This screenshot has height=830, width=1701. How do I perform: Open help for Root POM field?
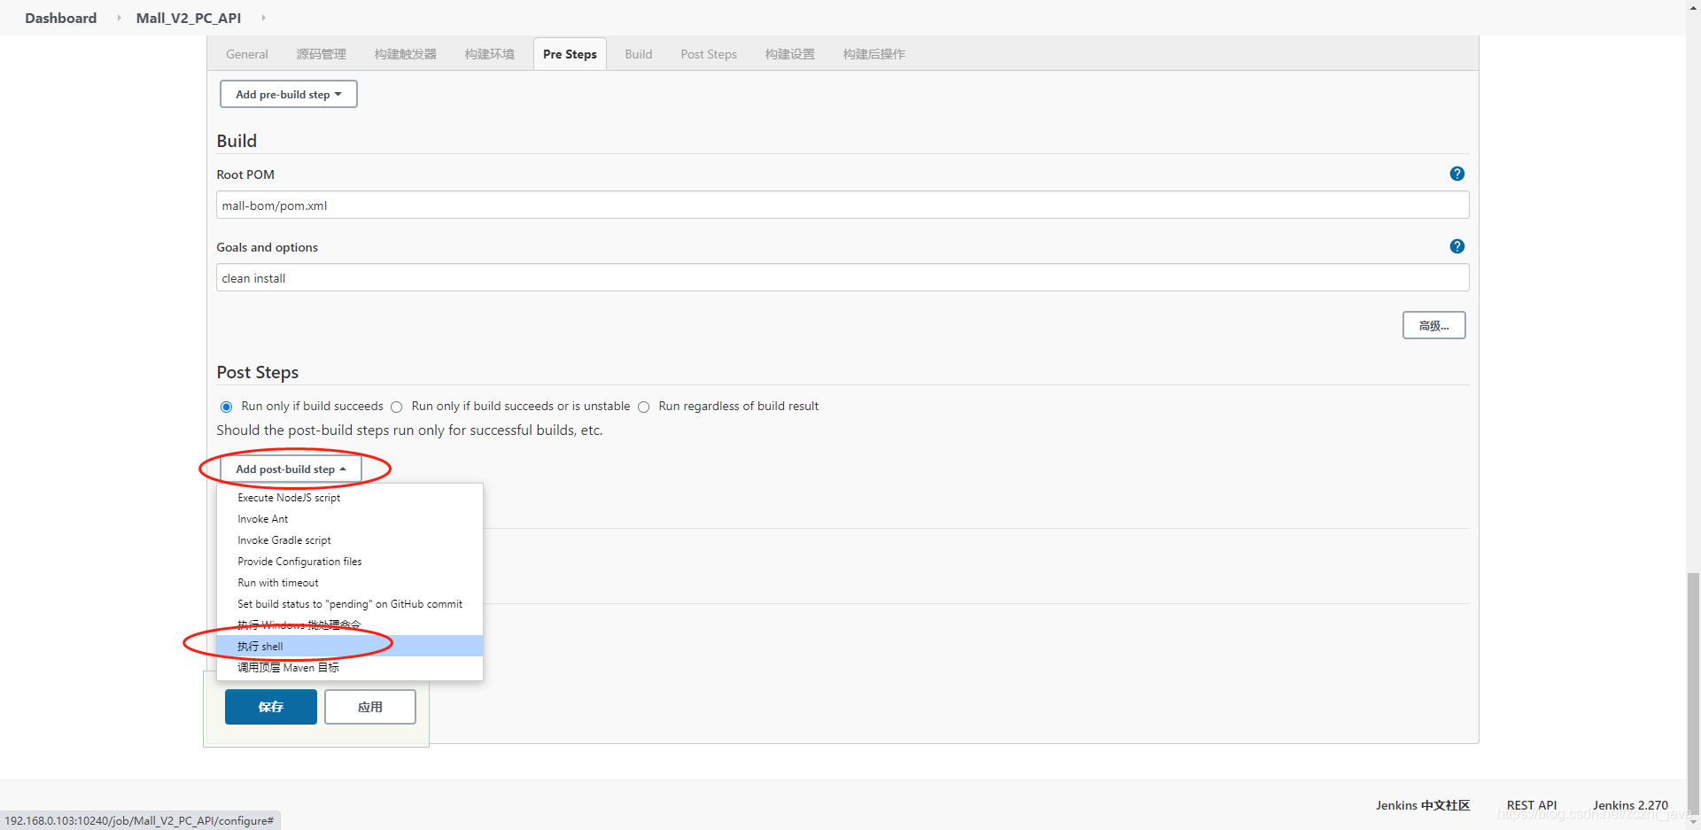click(1456, 174)
